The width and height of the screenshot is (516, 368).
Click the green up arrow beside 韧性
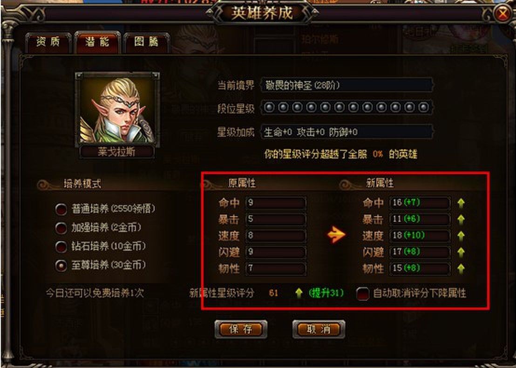click(x=461, y=269)
